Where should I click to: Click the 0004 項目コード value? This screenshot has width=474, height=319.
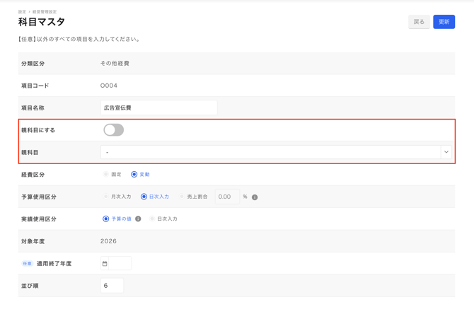click(109, 86)
